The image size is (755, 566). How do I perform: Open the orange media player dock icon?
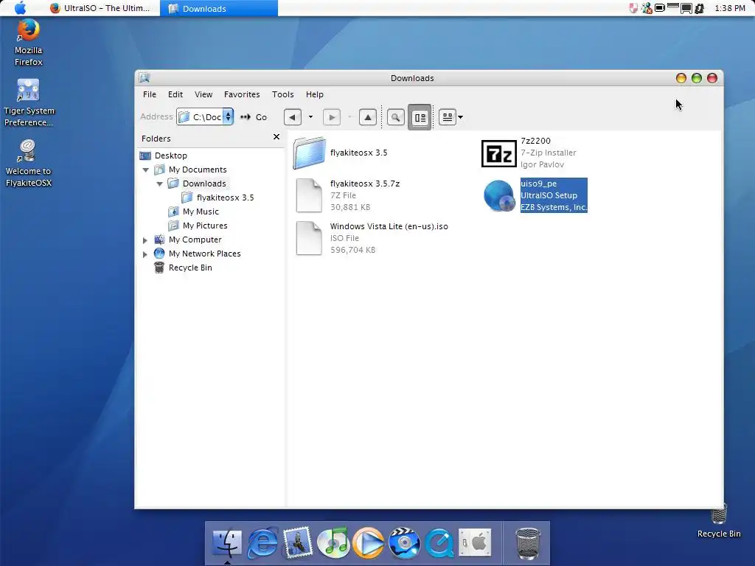pos(369,543)
